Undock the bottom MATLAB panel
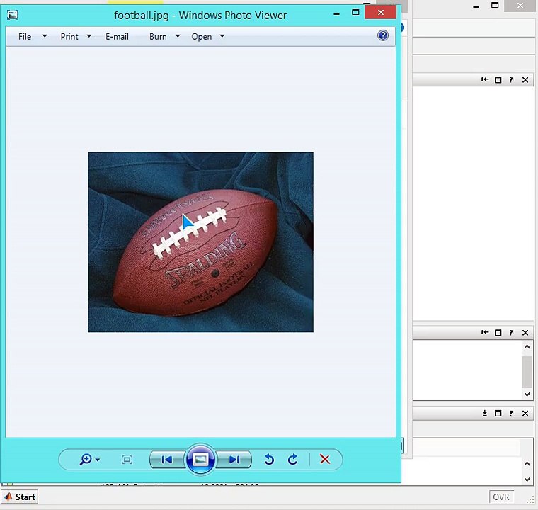The image size is (538, 510). point(511,413)
